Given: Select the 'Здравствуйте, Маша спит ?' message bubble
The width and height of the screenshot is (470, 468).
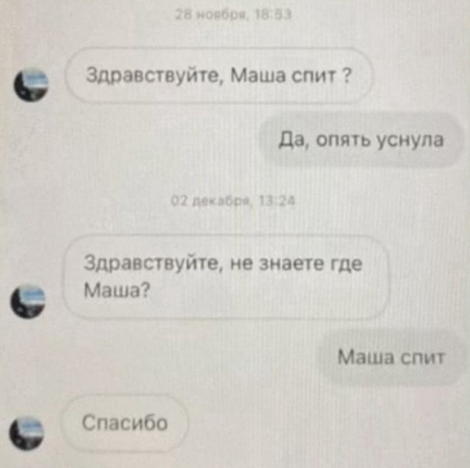Looking at the screenshot, I should coord(219,76).
